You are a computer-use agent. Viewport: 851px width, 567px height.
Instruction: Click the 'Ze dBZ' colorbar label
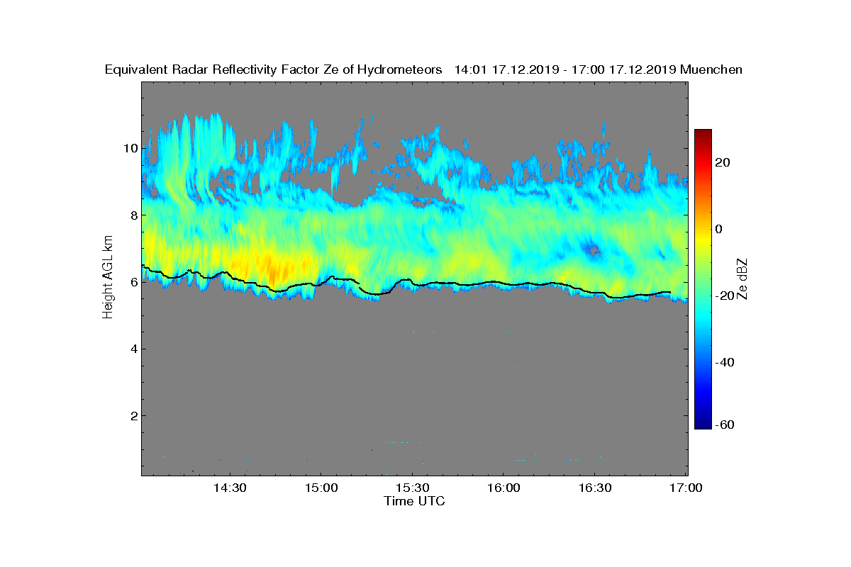point(742,279)
